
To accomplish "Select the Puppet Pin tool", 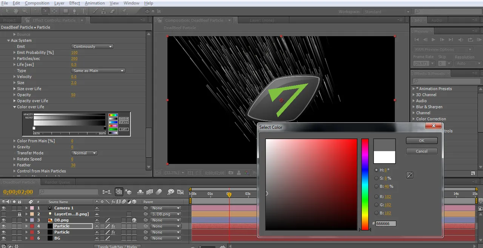I will [124, 11].
